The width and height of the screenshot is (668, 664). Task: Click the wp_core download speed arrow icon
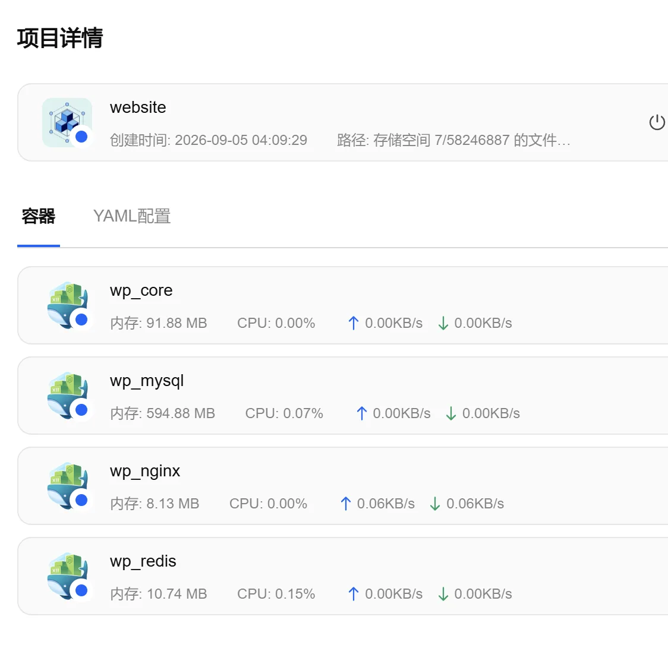tap(443, 323)
